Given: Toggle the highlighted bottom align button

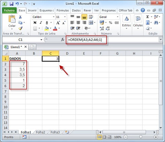Looking at the screenshot, I should pos(84,17).
